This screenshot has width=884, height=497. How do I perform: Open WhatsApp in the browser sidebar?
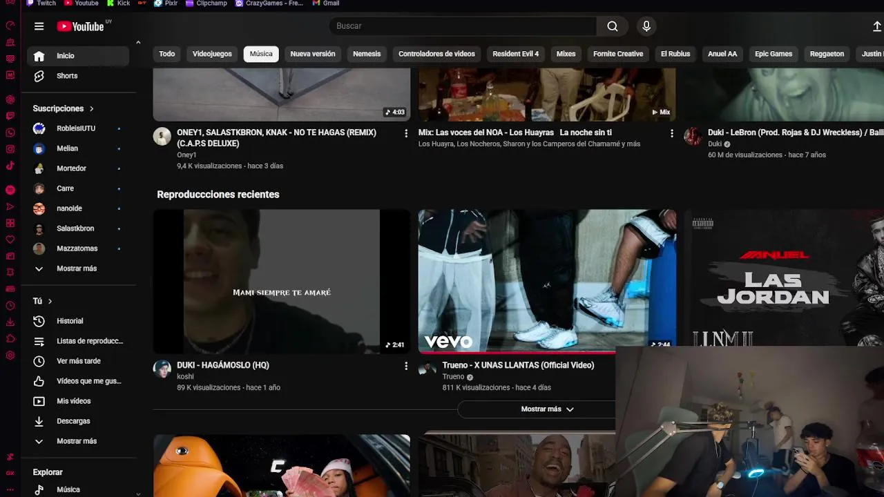[x=10, y=133]
